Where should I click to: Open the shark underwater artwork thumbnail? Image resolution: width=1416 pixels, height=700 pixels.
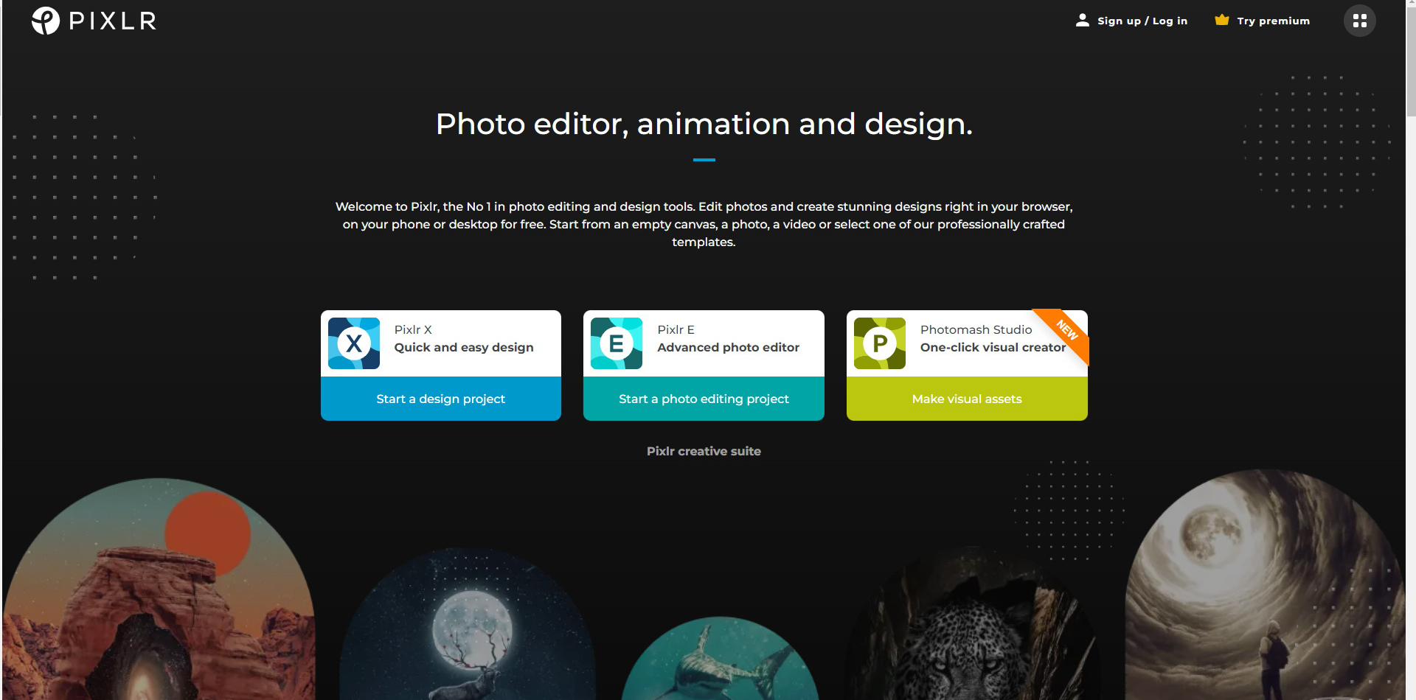tap(721, 658)
